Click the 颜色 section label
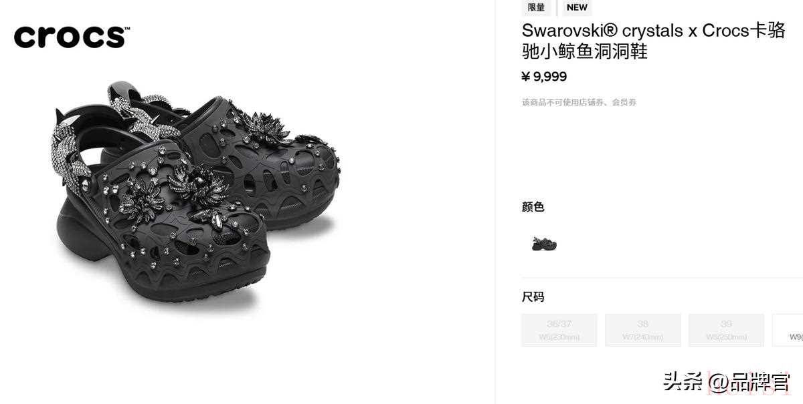This screenshot has height=404, width=803. [533, 207]
